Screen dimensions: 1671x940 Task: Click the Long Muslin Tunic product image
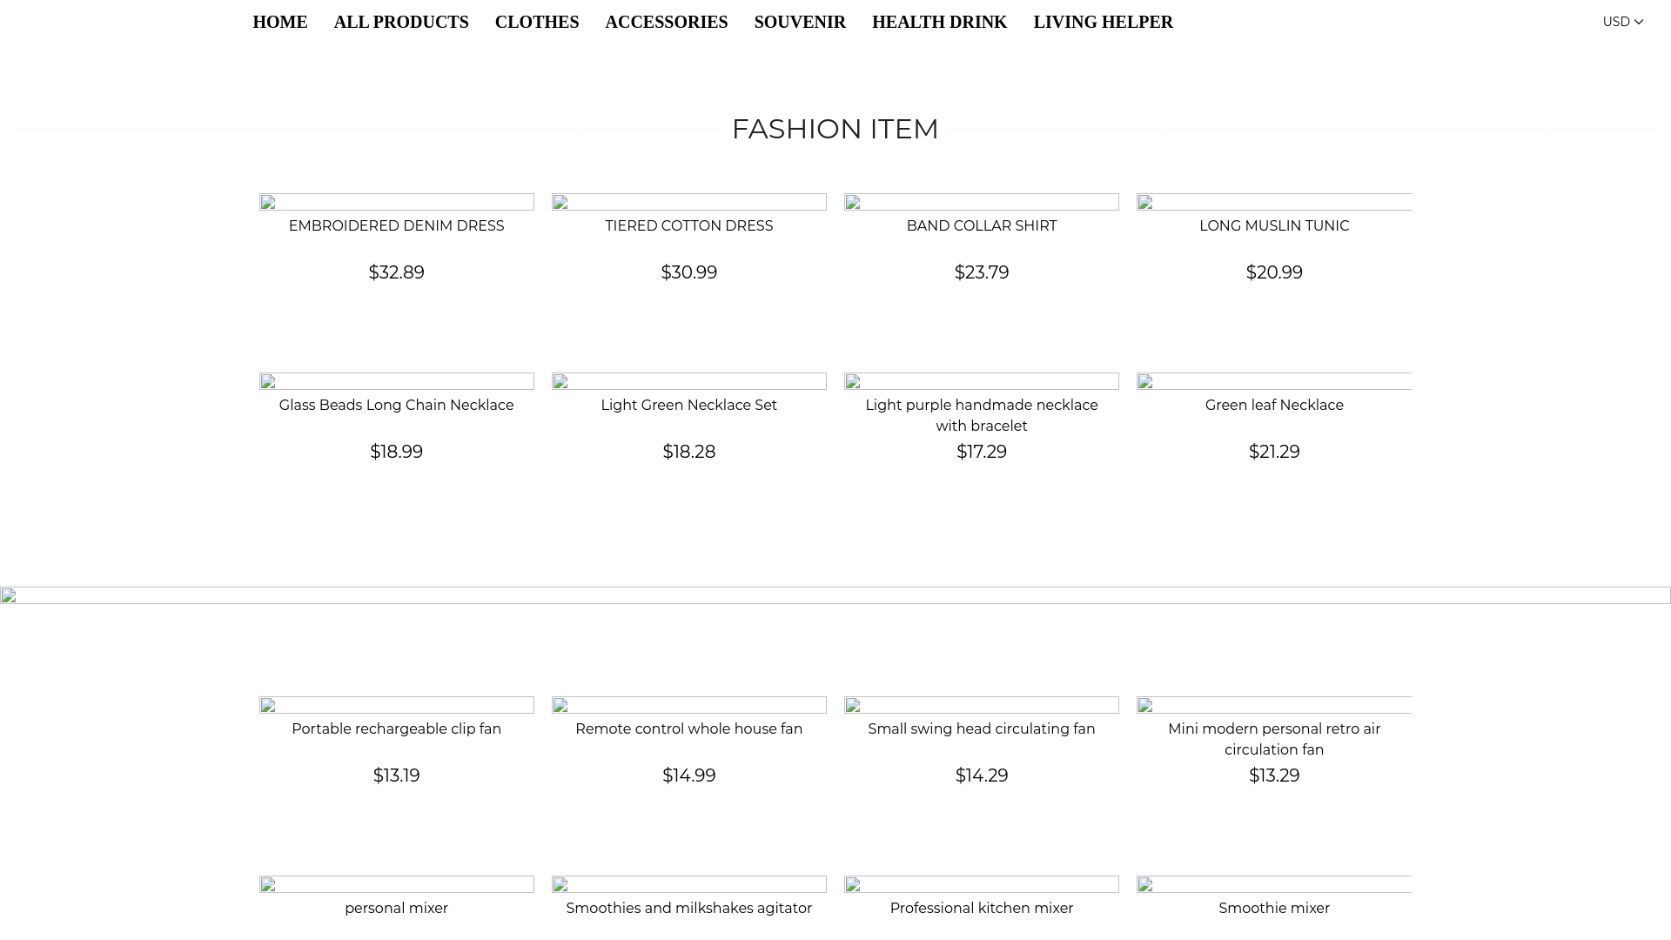pyautogui.click(x=1273, y=202)
